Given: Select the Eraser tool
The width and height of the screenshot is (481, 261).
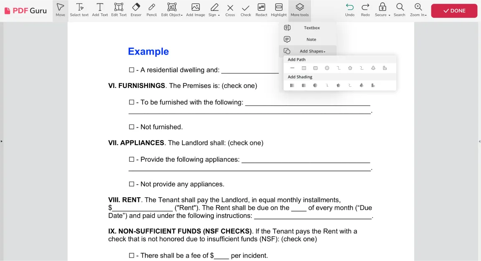Looking at the screenshot, I should click(136, 10).
